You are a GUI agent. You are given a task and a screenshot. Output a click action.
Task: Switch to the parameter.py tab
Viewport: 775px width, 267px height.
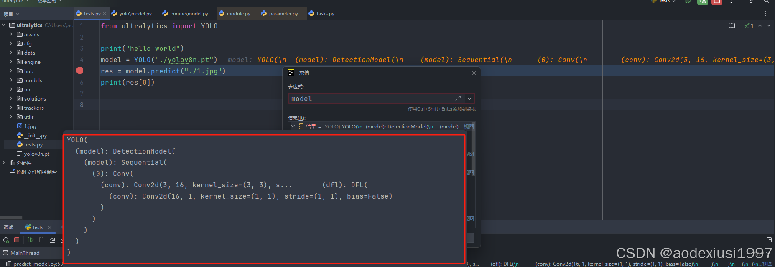point(280,14)
